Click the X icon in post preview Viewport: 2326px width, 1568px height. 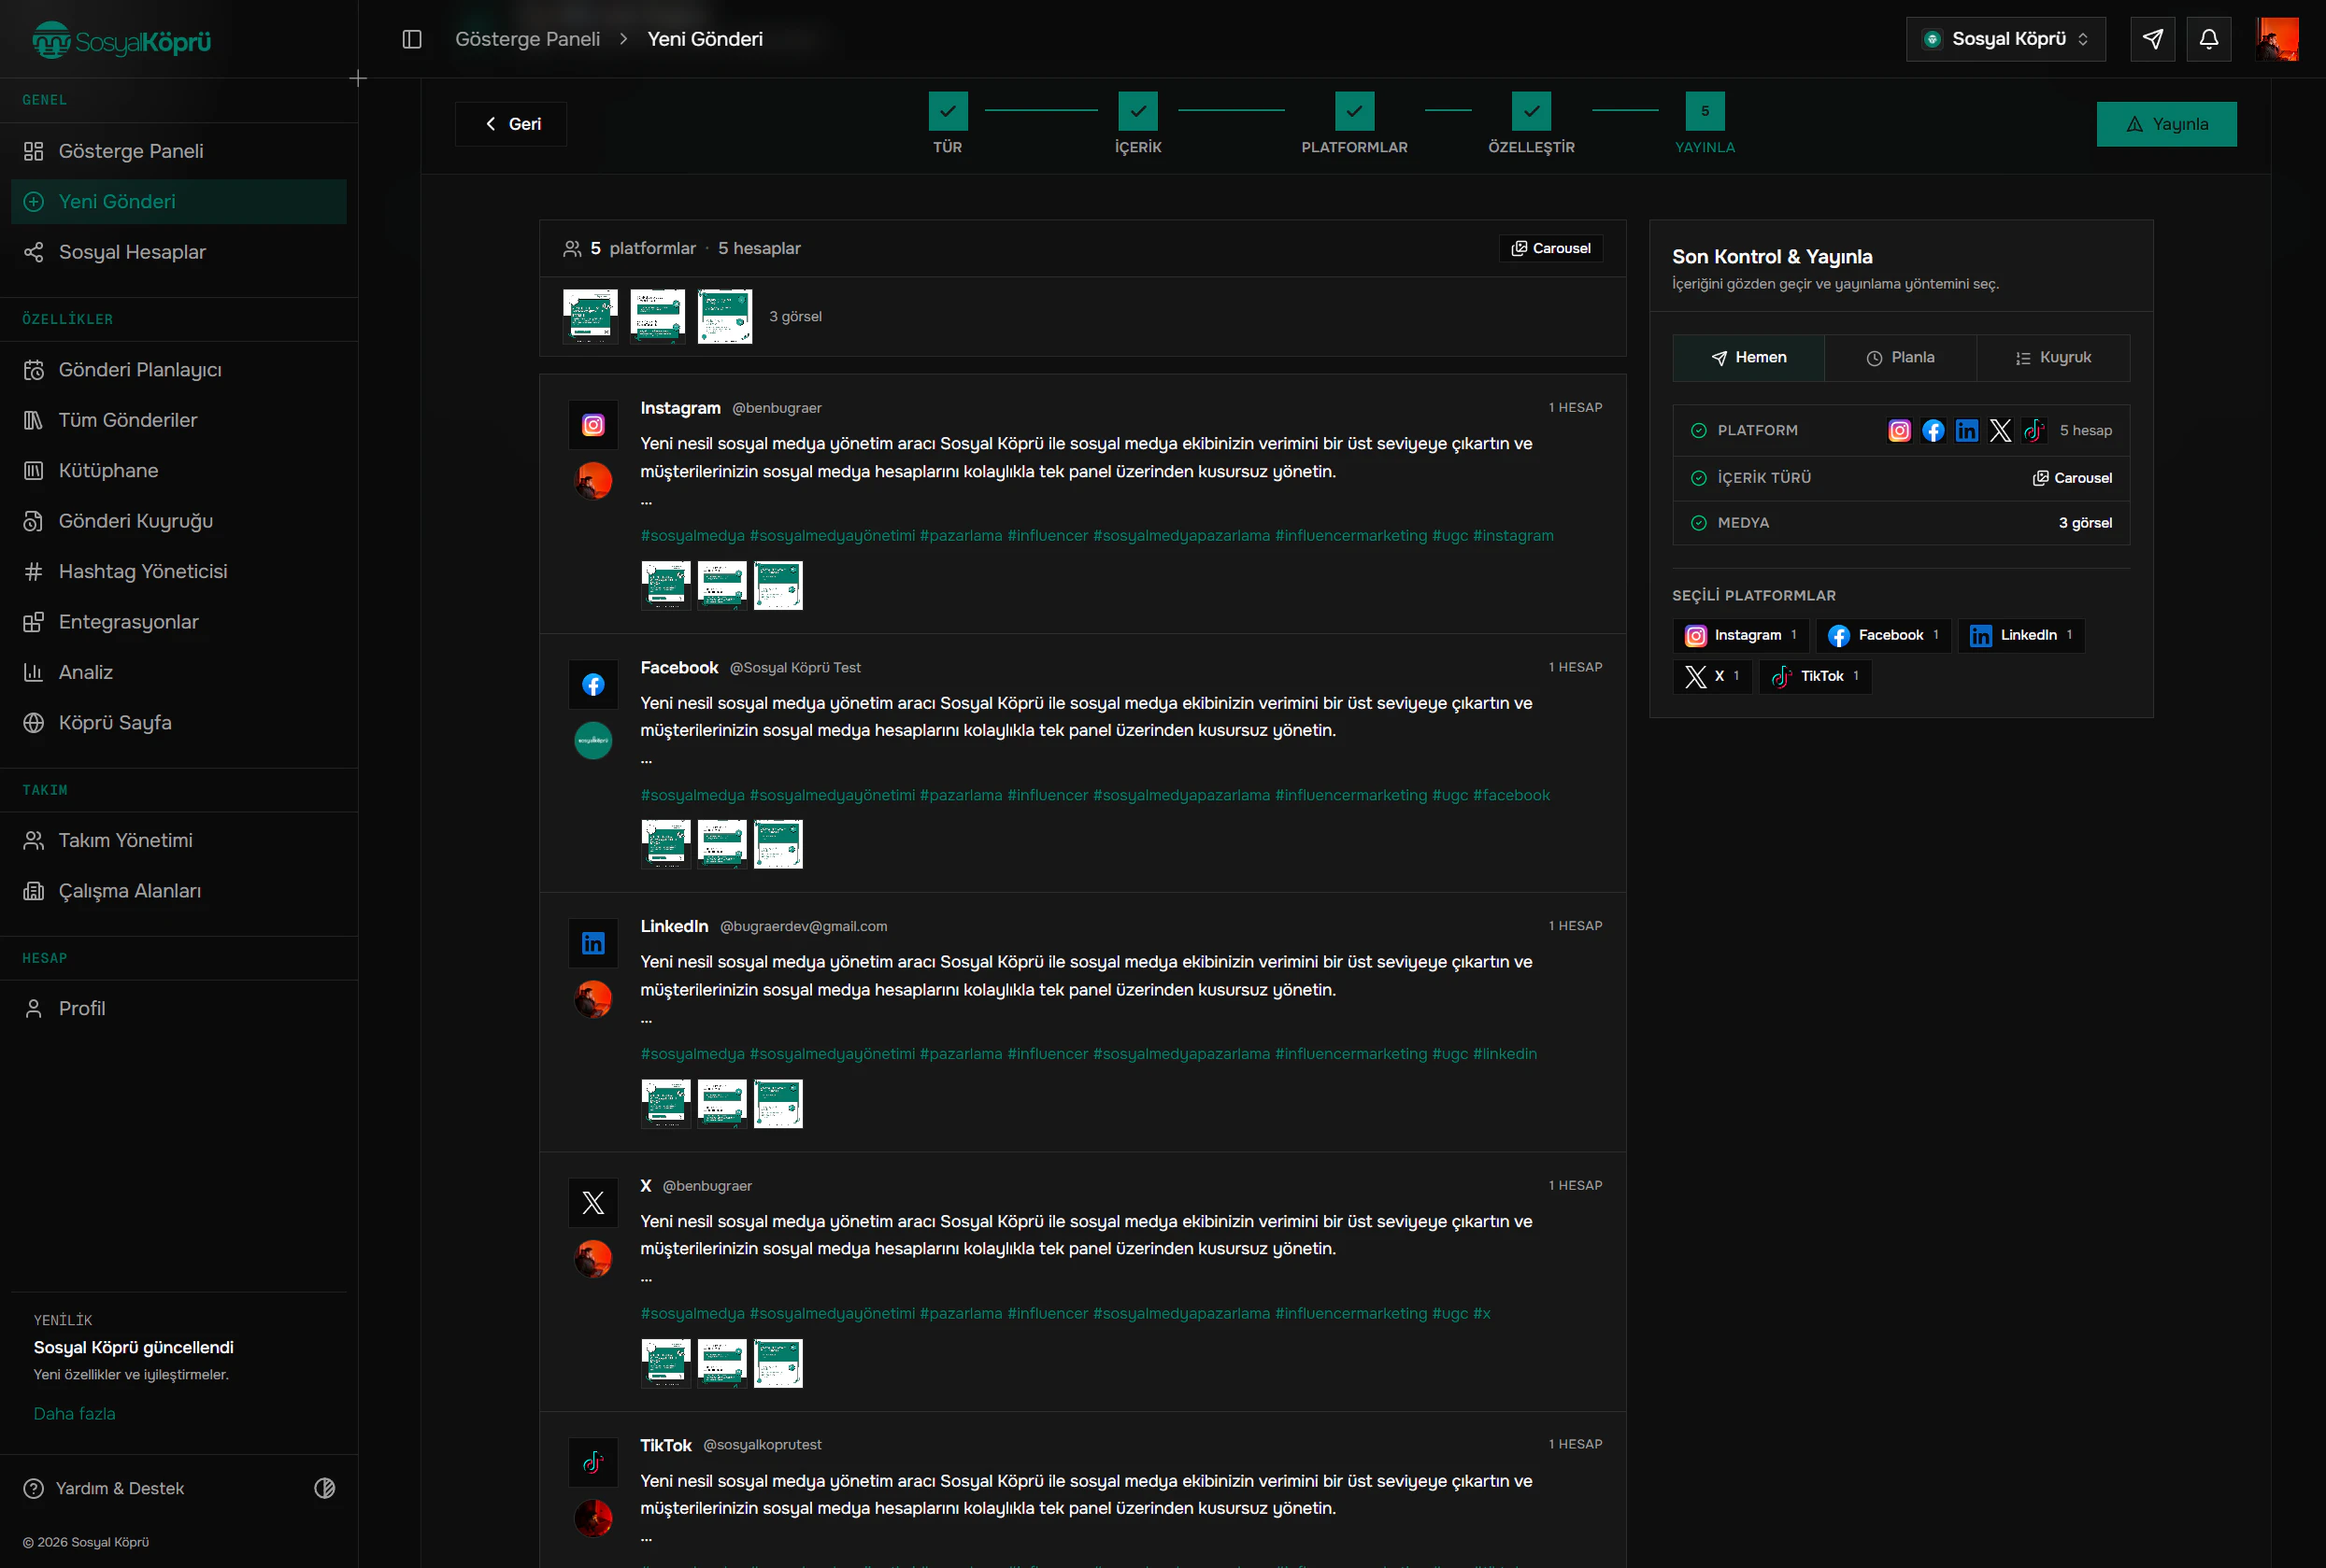(x=593, y=1203)
